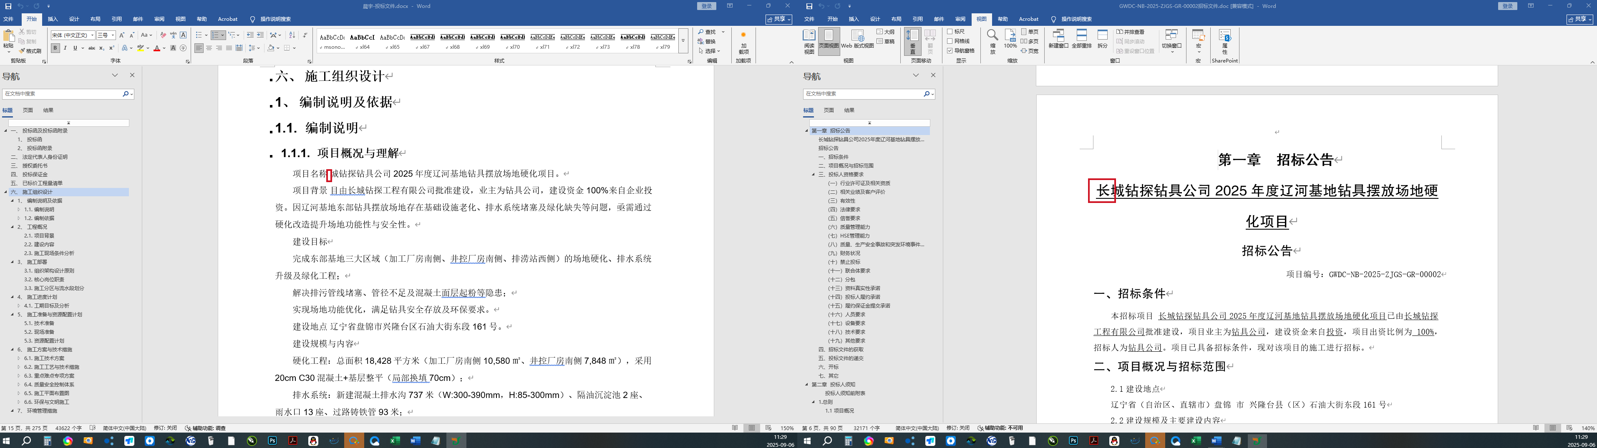Toggle Outline view (大纲) in right window

(886, 32)
